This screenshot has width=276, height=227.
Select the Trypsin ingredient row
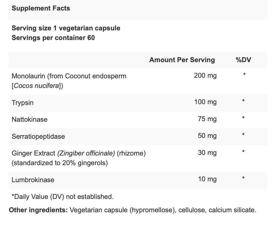tap(138, 103)
